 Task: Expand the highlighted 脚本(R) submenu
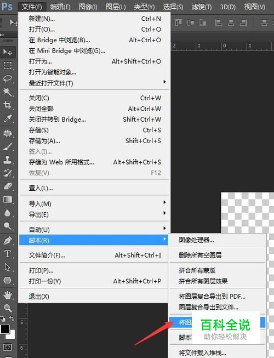click(94, 240)
